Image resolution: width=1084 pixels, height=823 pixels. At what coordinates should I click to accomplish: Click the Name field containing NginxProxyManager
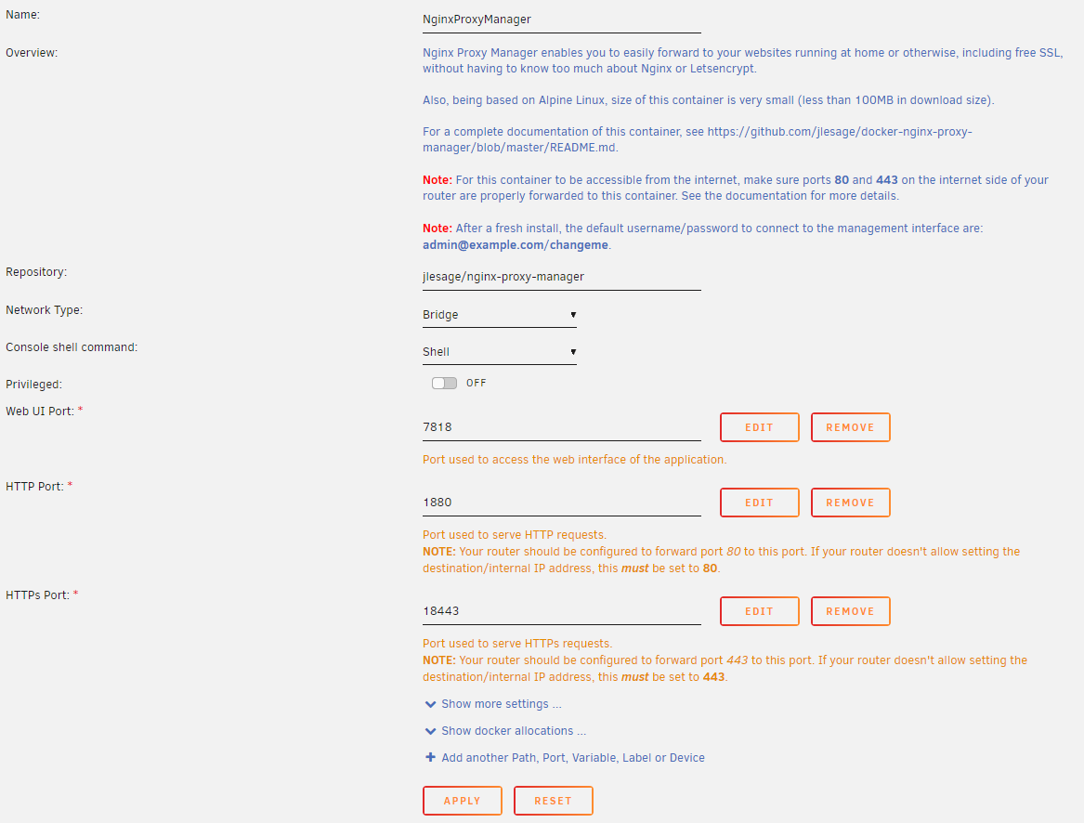coord(561,19)
